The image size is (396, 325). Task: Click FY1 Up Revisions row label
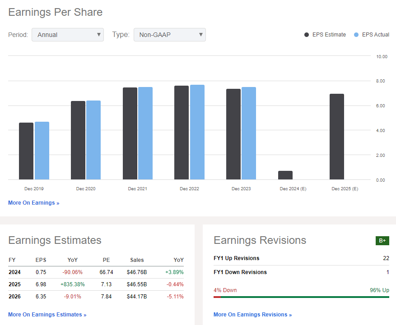pos(237,258)
